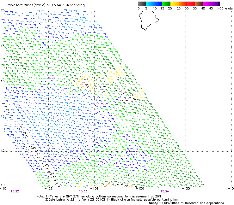This screenshot has width=234, height=205.
Task: Click the longitude label -165
Action: 3,189
